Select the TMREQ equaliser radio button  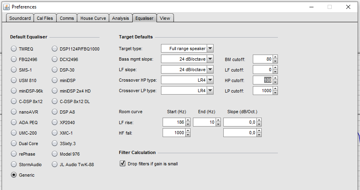(14, 49)
